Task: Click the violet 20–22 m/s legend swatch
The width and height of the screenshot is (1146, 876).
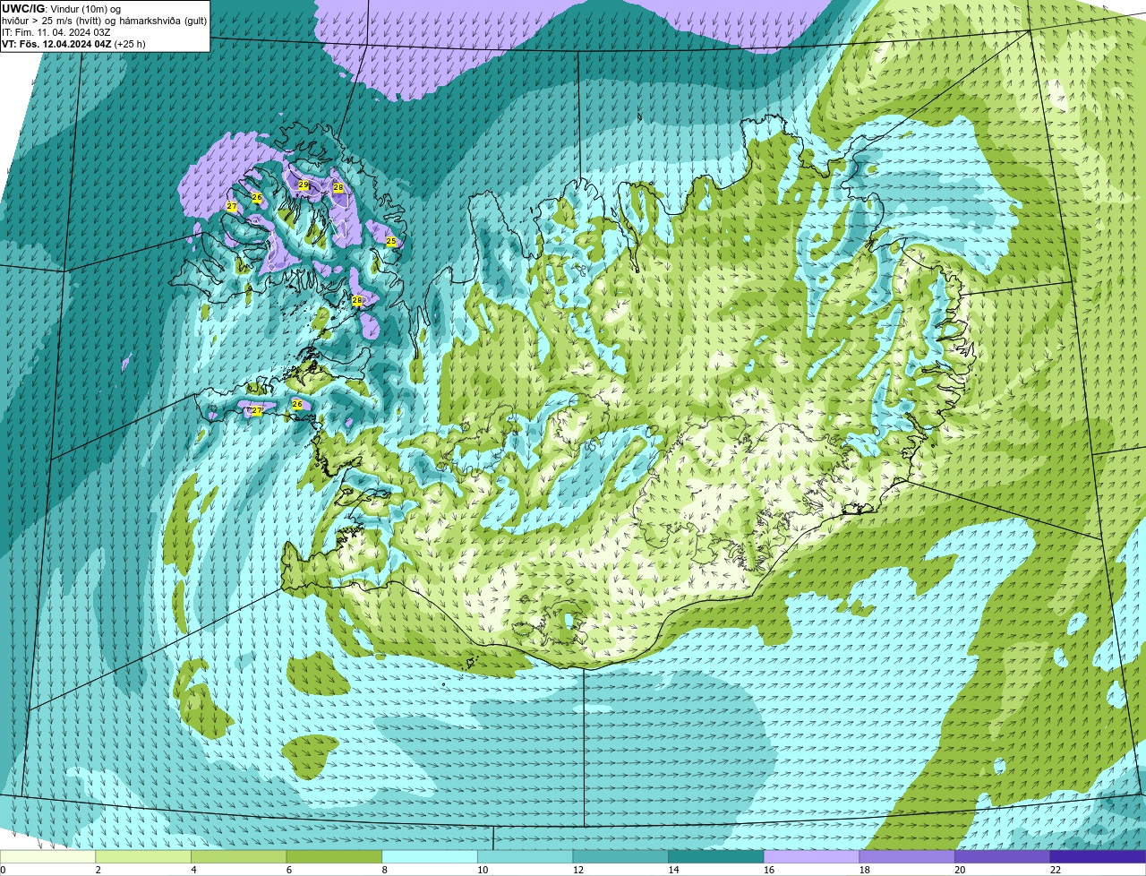Action: (1003, 856)
